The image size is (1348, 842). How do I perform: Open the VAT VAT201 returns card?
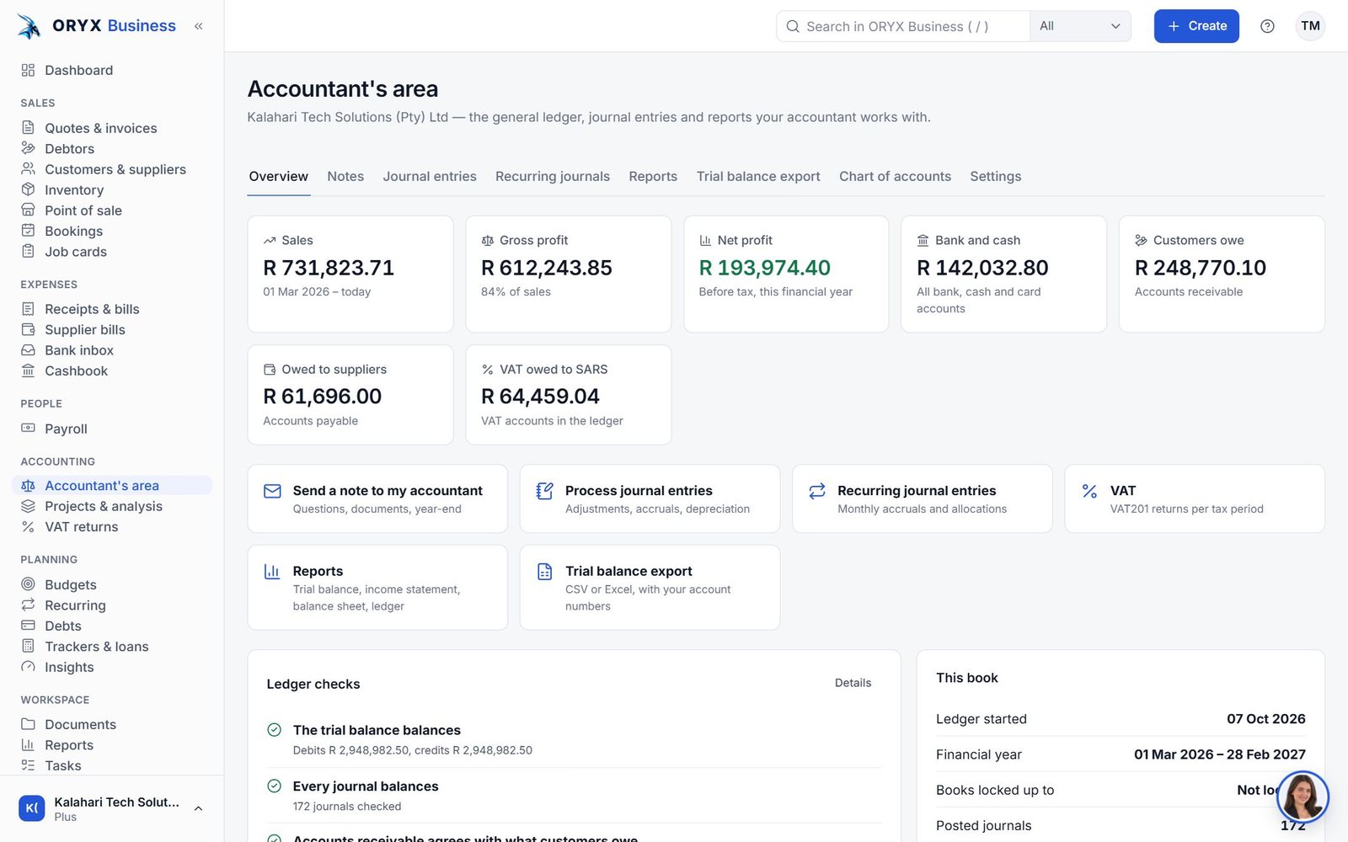(1195, 498)
